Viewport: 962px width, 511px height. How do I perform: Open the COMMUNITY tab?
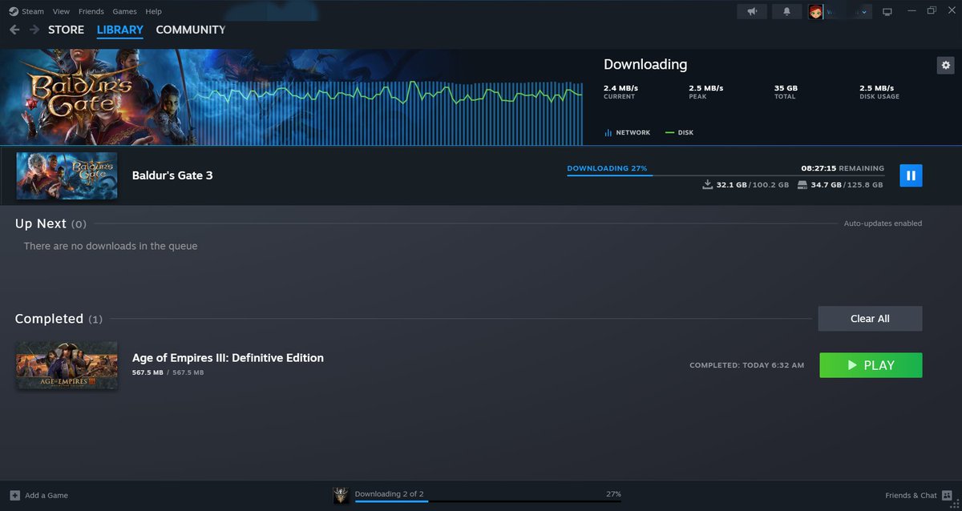191,30
